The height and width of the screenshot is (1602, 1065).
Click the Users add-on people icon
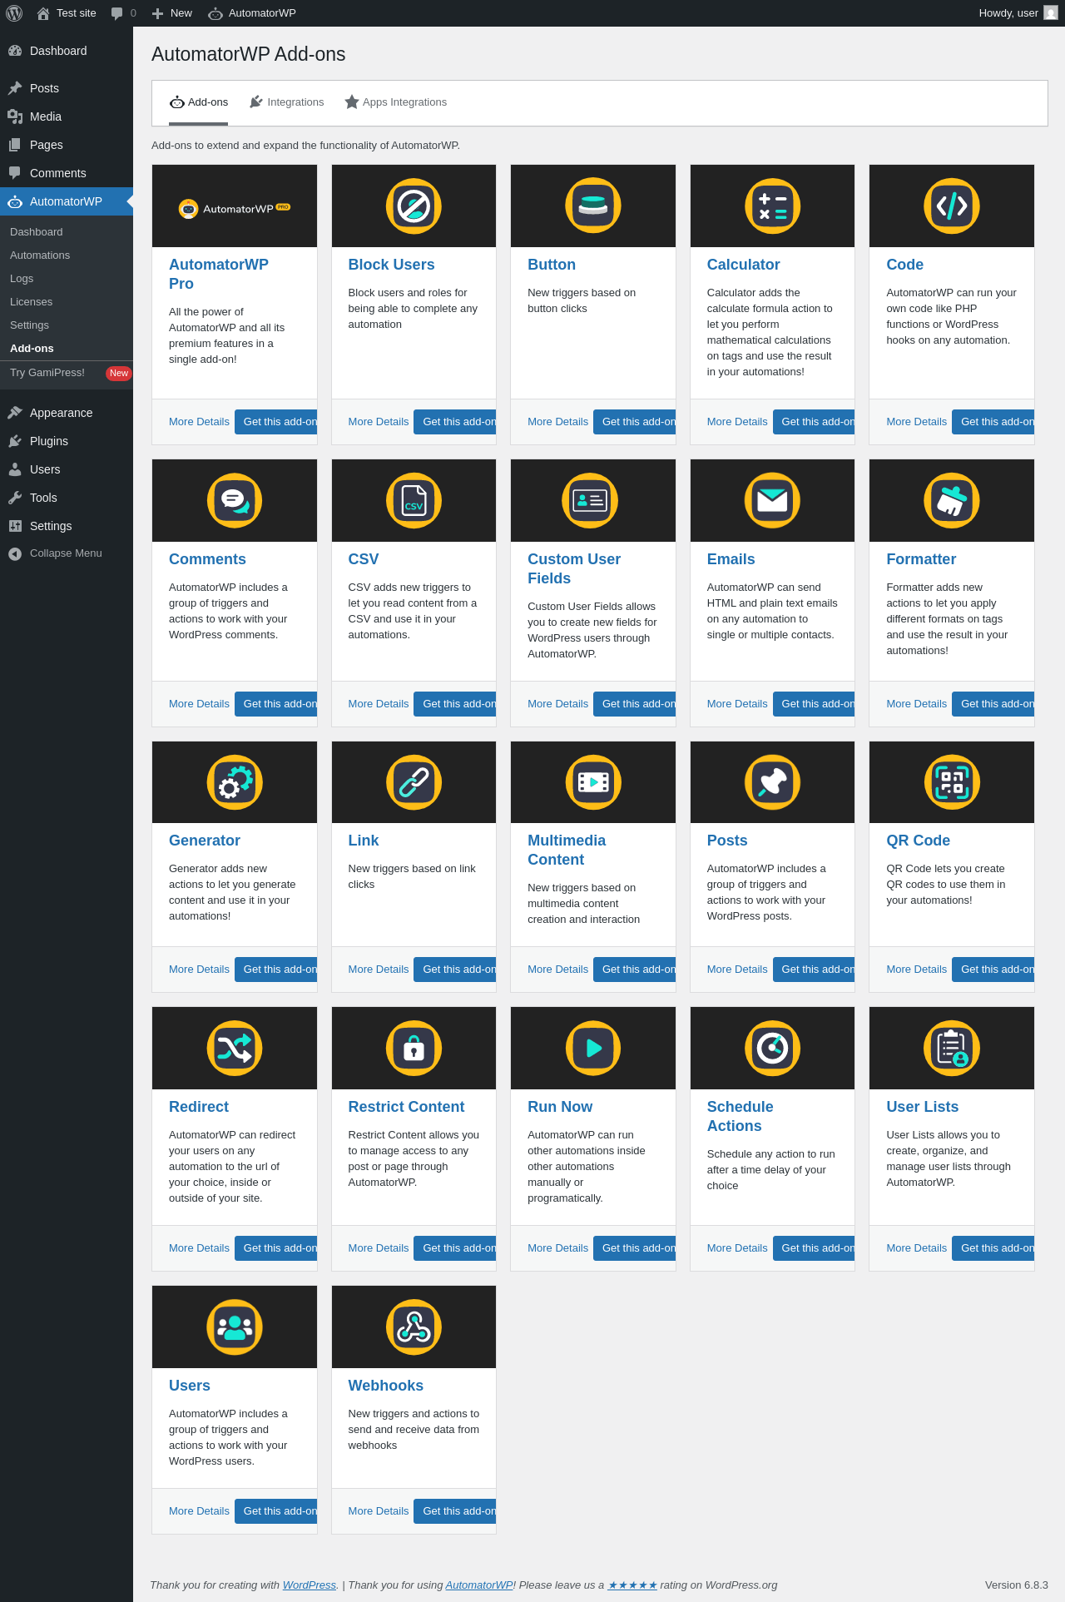tap(235, 1327)
